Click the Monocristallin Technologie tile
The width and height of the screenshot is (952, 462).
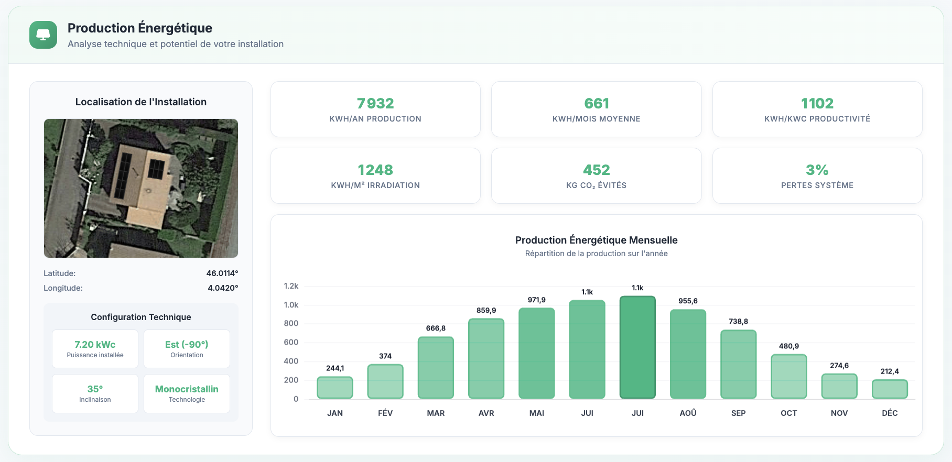(187, 393)
